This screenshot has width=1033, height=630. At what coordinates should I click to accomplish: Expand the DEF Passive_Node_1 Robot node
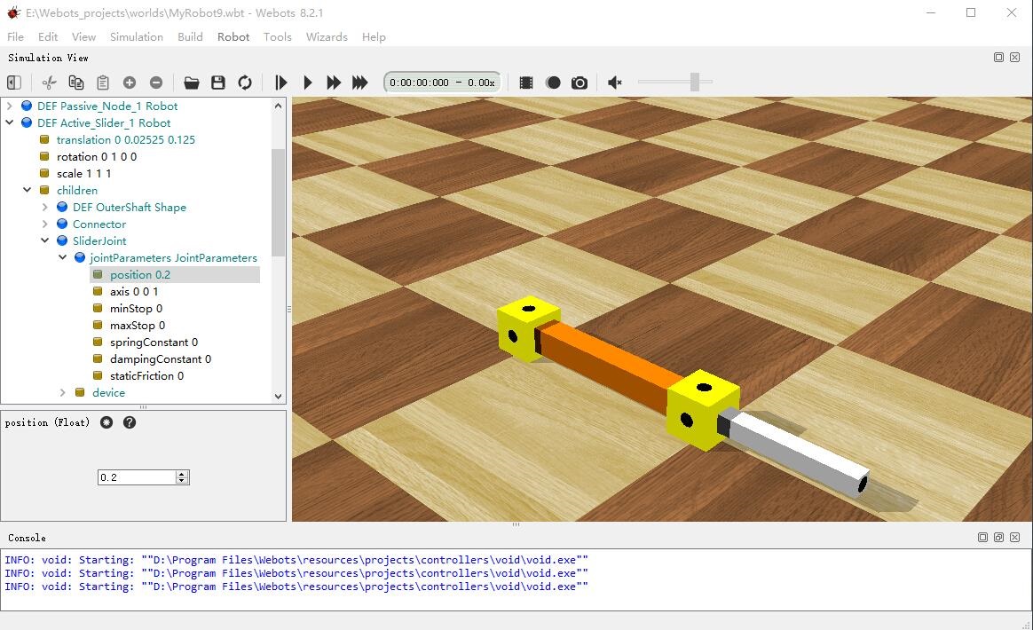(x=9, y=106)
